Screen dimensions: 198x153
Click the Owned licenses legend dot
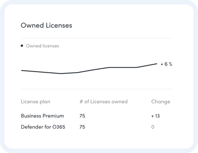[x=22, y=46]
